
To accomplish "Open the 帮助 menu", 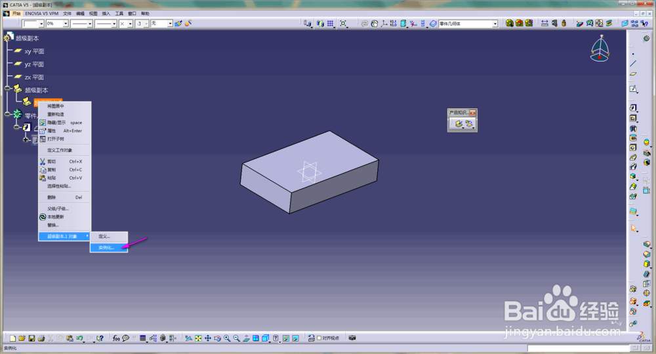I will pos(145,13).
